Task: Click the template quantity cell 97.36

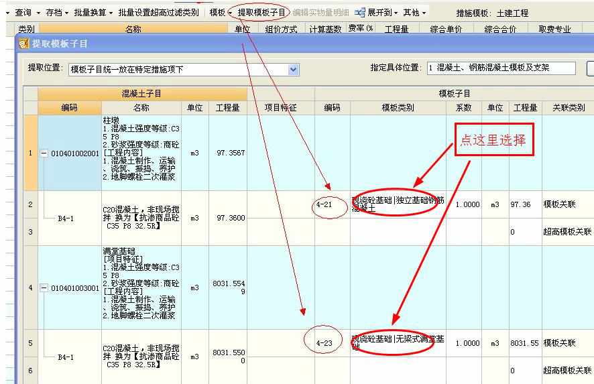Action: click(x=525, y=204)
